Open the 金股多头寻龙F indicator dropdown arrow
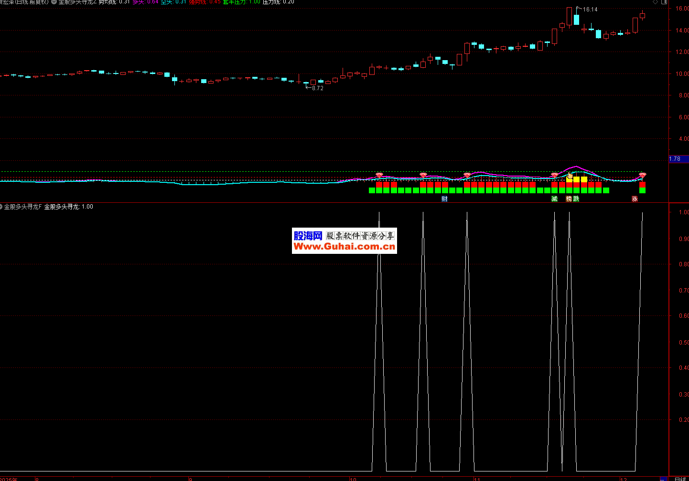The image size is (689, 481). (1, 207)
